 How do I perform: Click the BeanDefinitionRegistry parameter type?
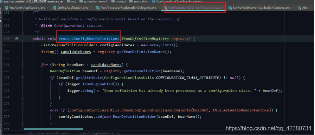(146, 39)
